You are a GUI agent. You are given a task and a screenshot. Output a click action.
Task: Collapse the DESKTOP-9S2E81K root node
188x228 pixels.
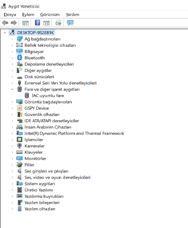pos(5,33)
